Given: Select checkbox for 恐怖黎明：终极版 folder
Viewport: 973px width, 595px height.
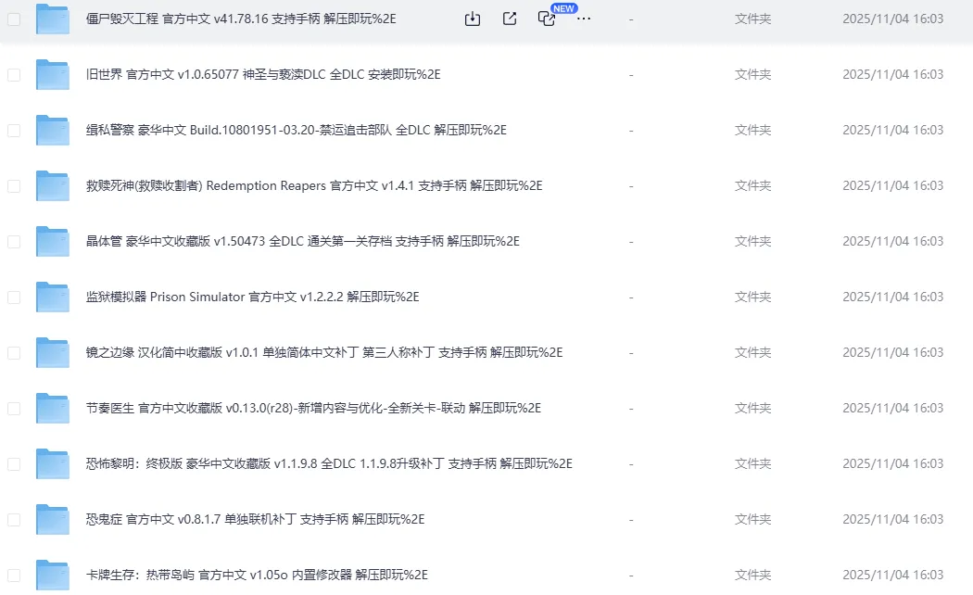Looking at the screenshot, I should pos(14,464).
